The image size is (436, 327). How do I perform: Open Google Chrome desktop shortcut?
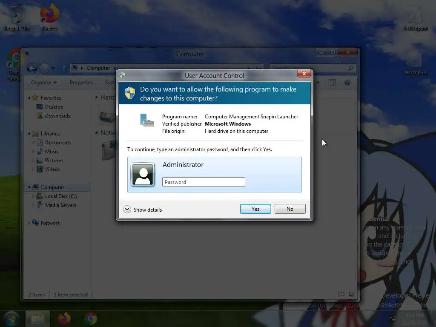pyautogui.click(x=13, y=65)
